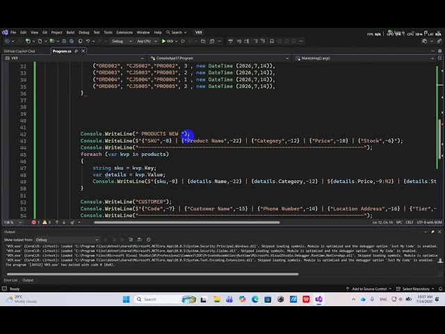Toggle word wrap in the Output window
445x334 pixels.
click(140, 239)
